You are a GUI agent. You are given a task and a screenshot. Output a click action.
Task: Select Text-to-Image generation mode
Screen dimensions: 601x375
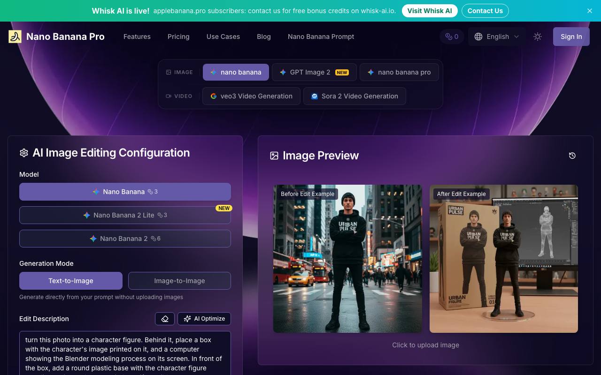(71, 281)
